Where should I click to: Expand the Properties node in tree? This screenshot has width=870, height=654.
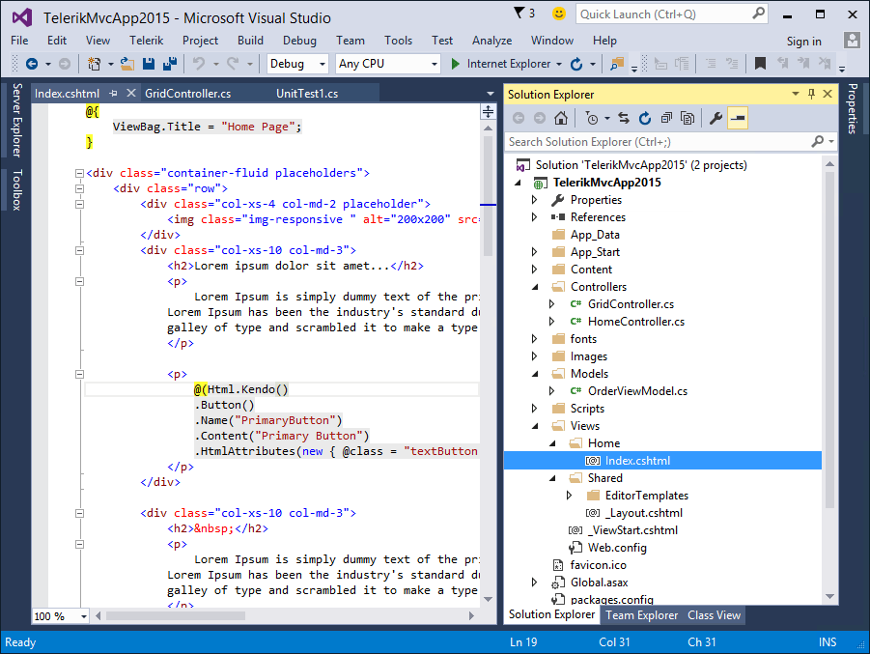pyautogui.click(x=534, y=200)
